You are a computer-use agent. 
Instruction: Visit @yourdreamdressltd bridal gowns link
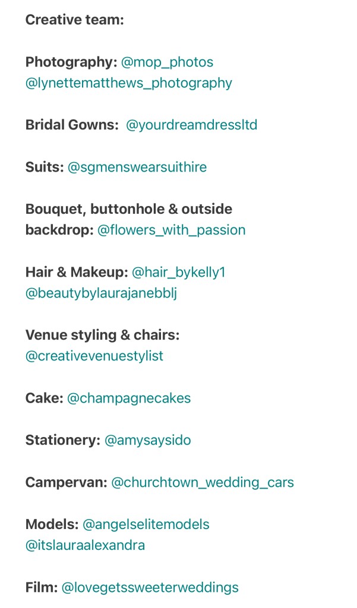pos(192,125)
